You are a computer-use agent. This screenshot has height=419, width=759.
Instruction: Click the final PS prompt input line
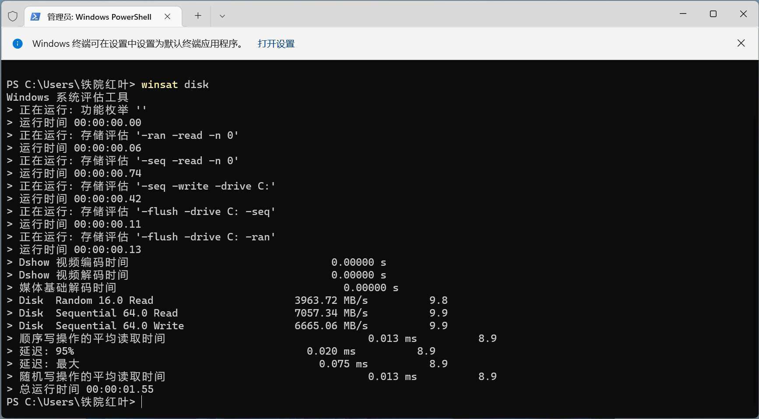point(74,402)
